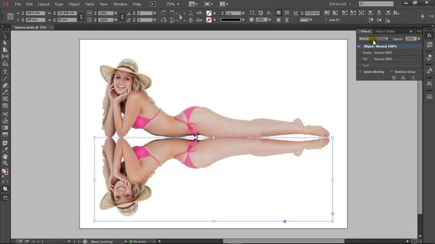Toggle Auto-Fit checkbox
Viewport: 435px width, 244px height.
pos(326,20)
